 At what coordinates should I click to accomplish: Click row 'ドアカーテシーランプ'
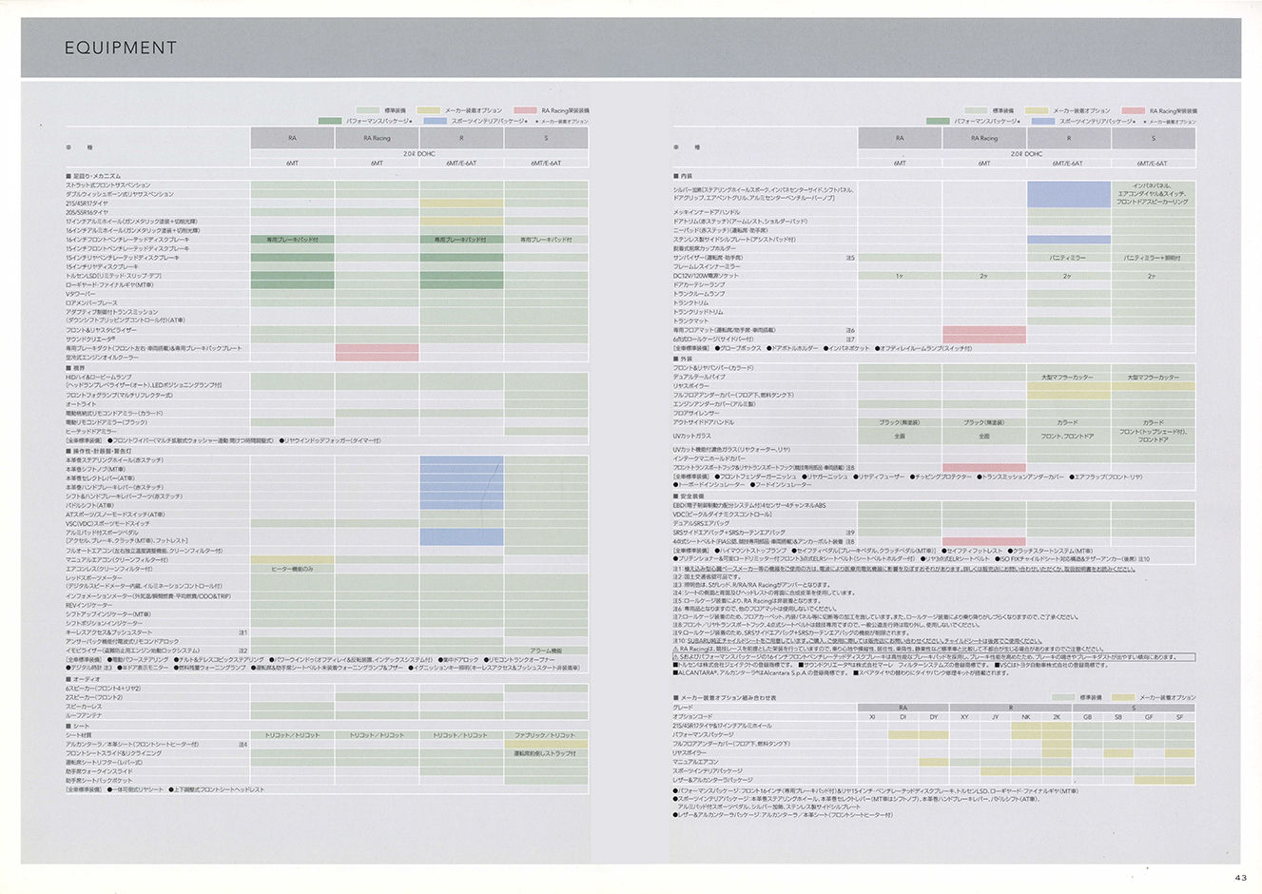(x=934, y=284)
